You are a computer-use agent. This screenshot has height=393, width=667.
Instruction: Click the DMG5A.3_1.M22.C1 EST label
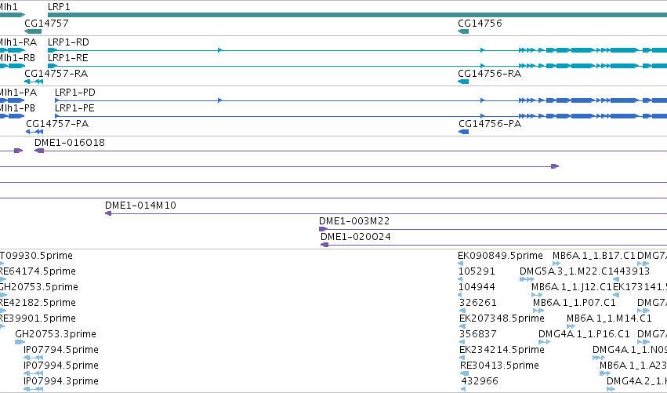point(566,271)
